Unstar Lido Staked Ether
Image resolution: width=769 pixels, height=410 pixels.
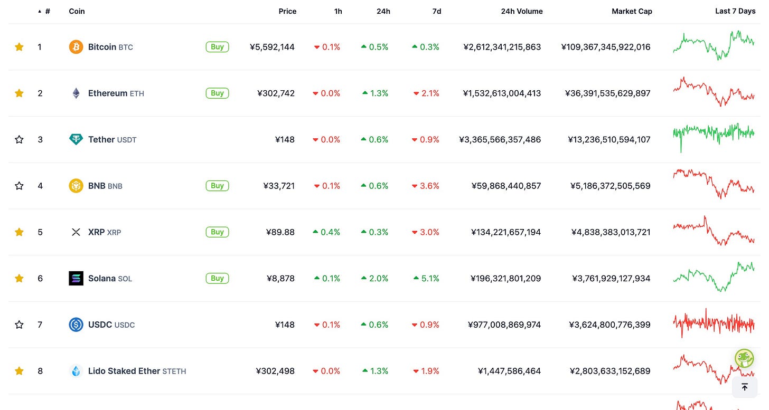tap(19, 371)
